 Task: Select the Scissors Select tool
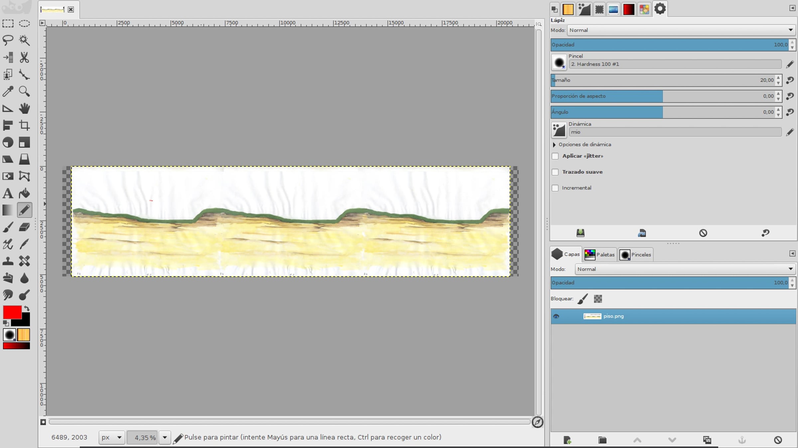pyautogui.click(x=24, y=57)
